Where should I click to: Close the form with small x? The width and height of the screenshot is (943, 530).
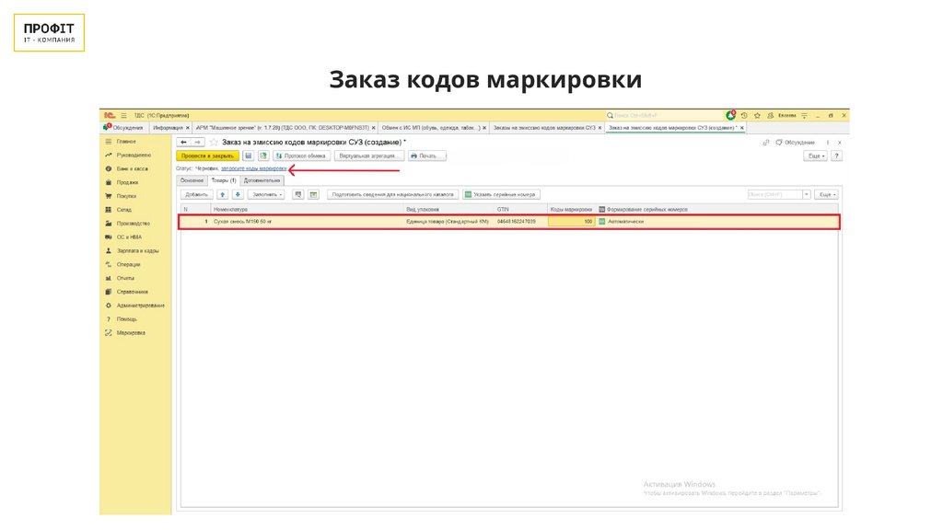[x=840, y=143]
